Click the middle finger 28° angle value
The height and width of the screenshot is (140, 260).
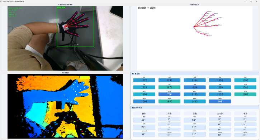pyautogui.click(x=195, y=120)
